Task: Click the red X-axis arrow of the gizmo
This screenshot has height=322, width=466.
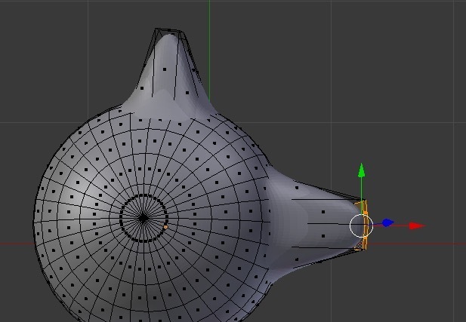Action: (417, 225)
